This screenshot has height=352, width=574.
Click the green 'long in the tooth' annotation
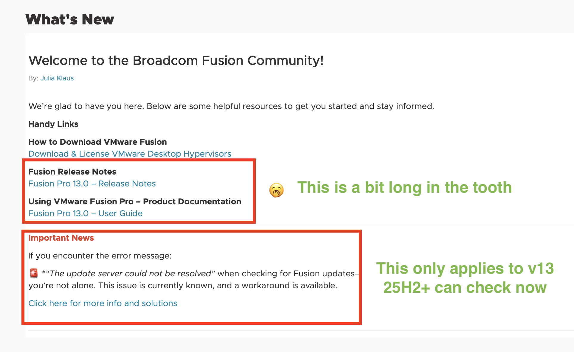point(404,187)
